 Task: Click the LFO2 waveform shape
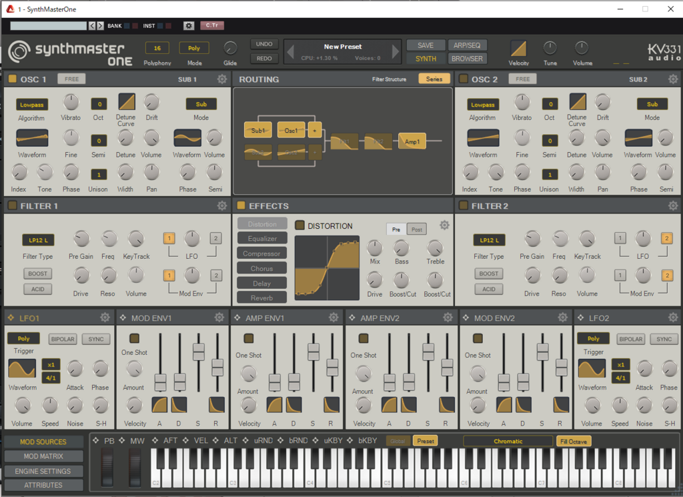pyautogui.click(x=592, y=368)
